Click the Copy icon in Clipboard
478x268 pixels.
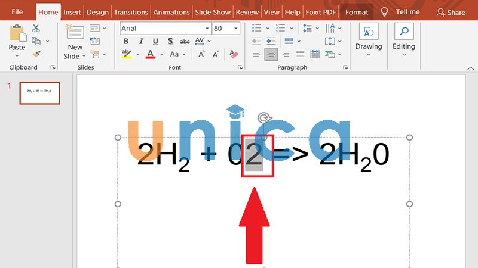coord(36,41)
